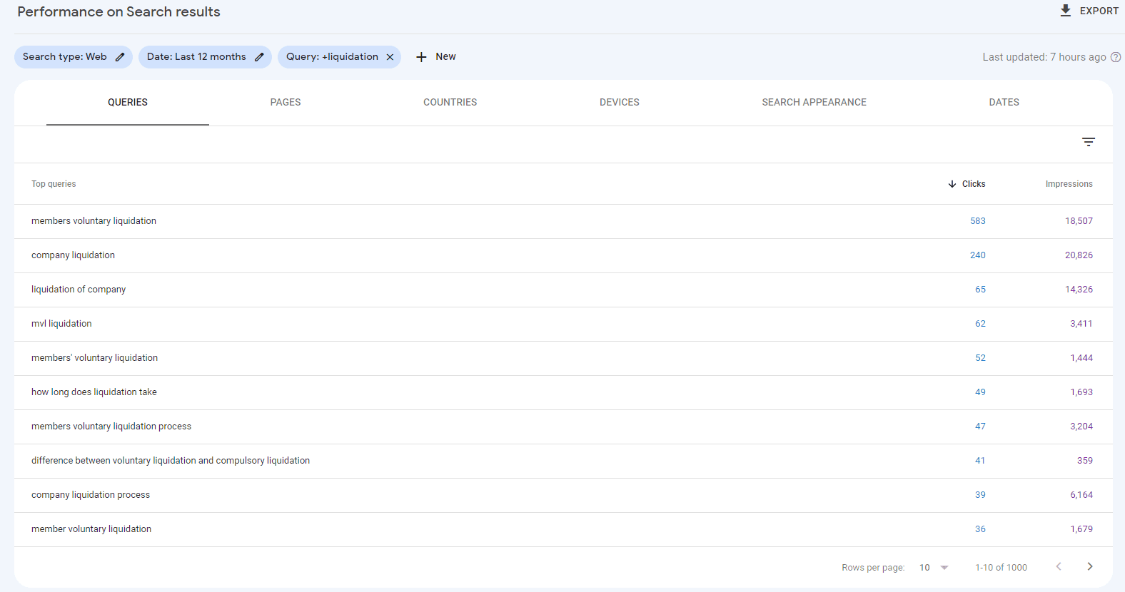
Task: Sort table by Impressions column
Action: coord(1069,184)
